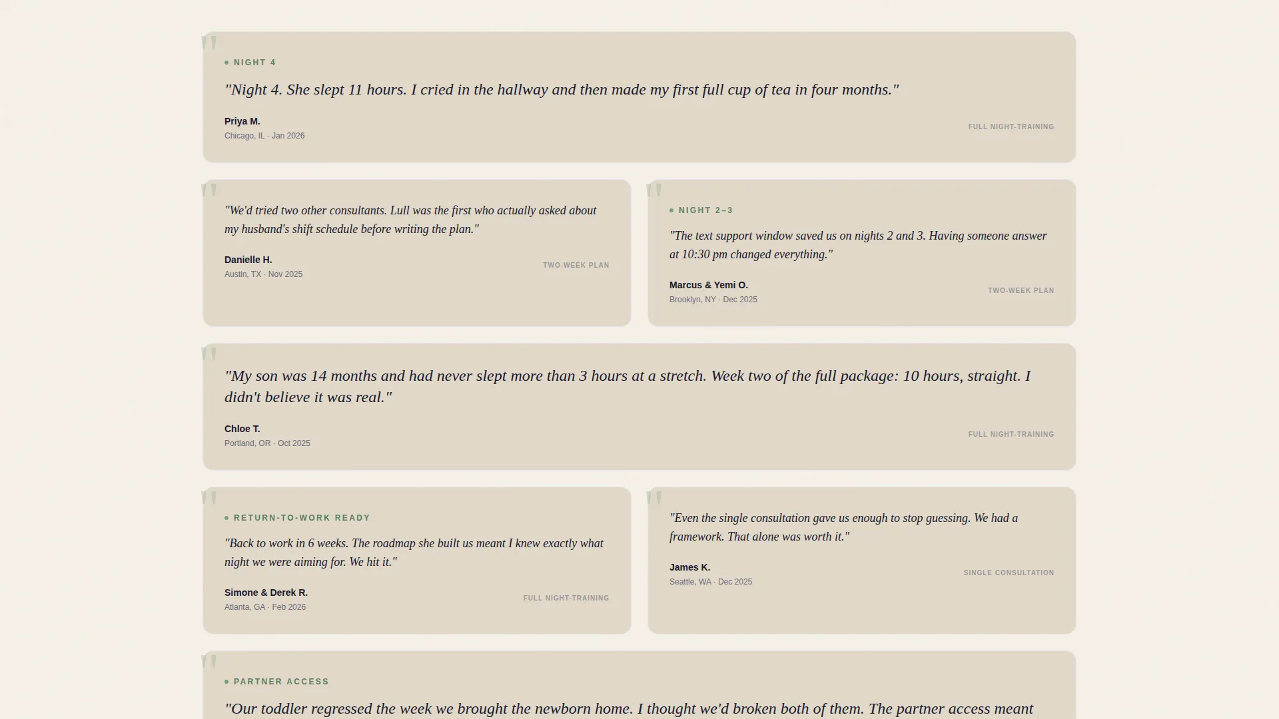The image size is (1279, 719).
Task: Click the quote mark icon on Priya M. card
Action: point(209,43)
